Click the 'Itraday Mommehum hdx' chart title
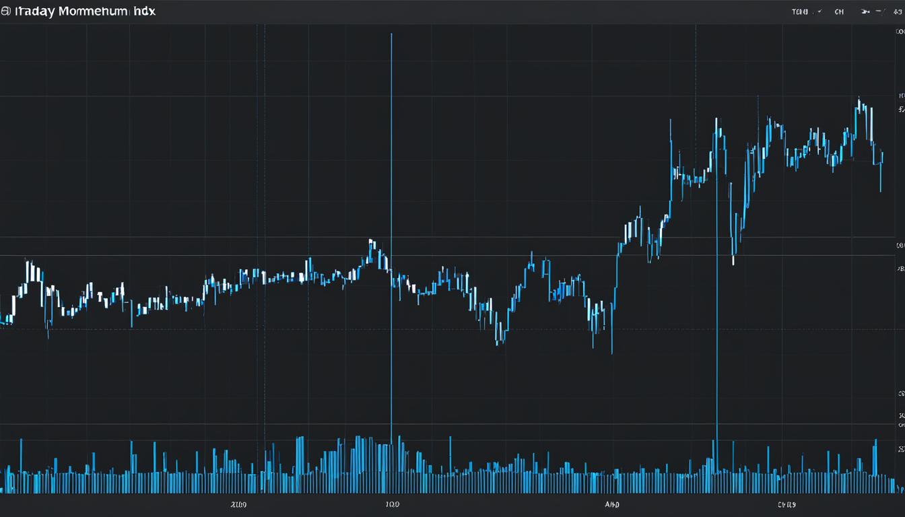The width and height of the screenshot is (905, 517). click(85, 12)
